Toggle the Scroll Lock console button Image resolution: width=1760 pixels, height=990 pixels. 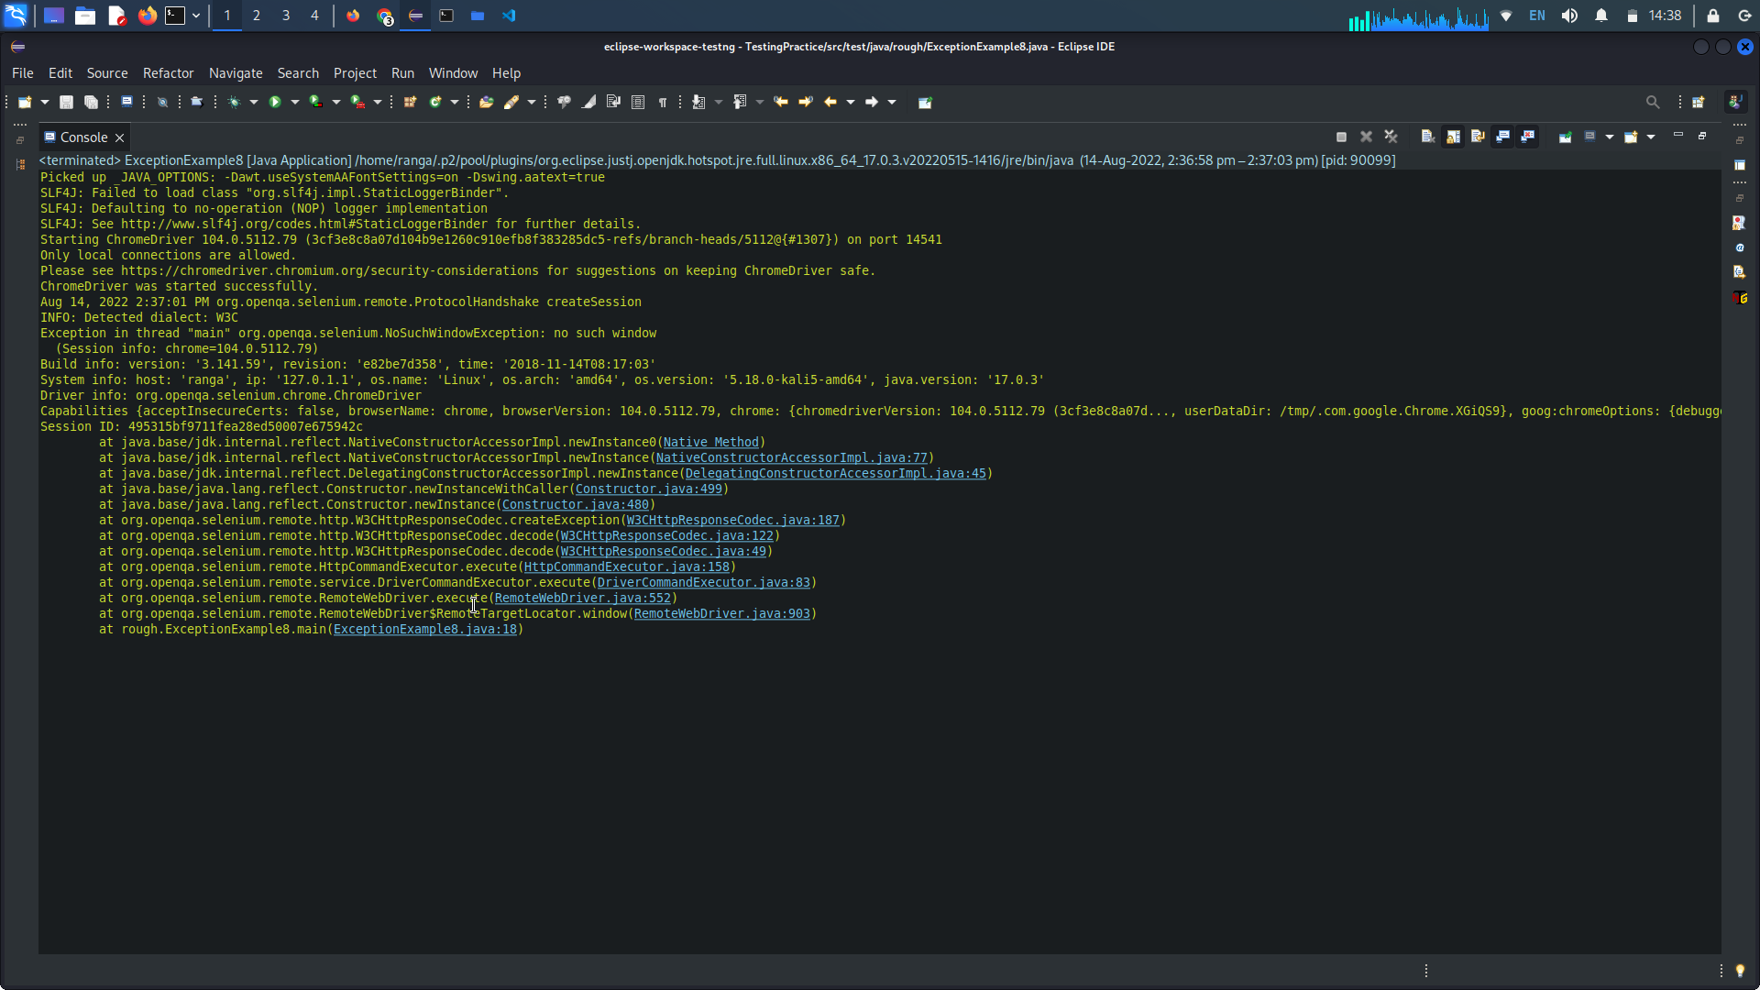tap(1453, 137)
